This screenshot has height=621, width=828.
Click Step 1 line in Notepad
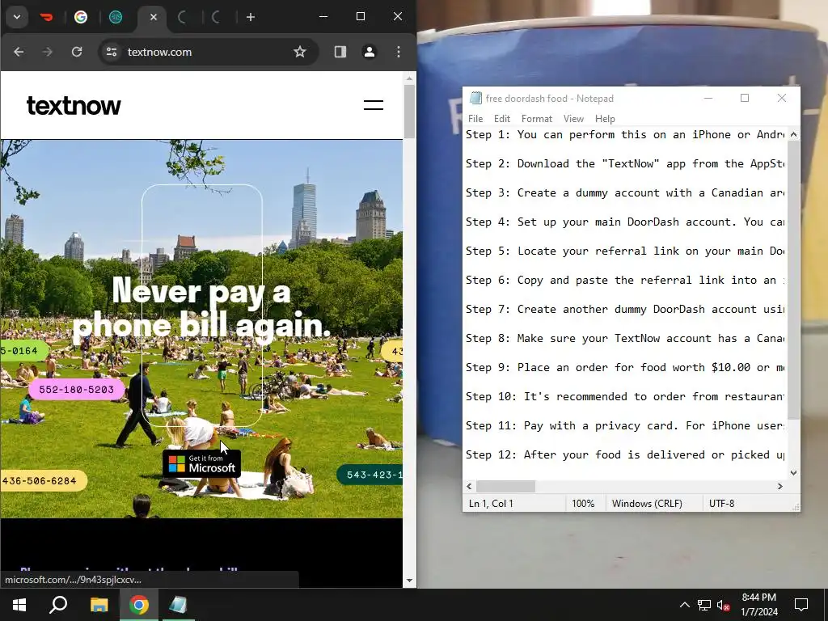(x=625, y=135)
